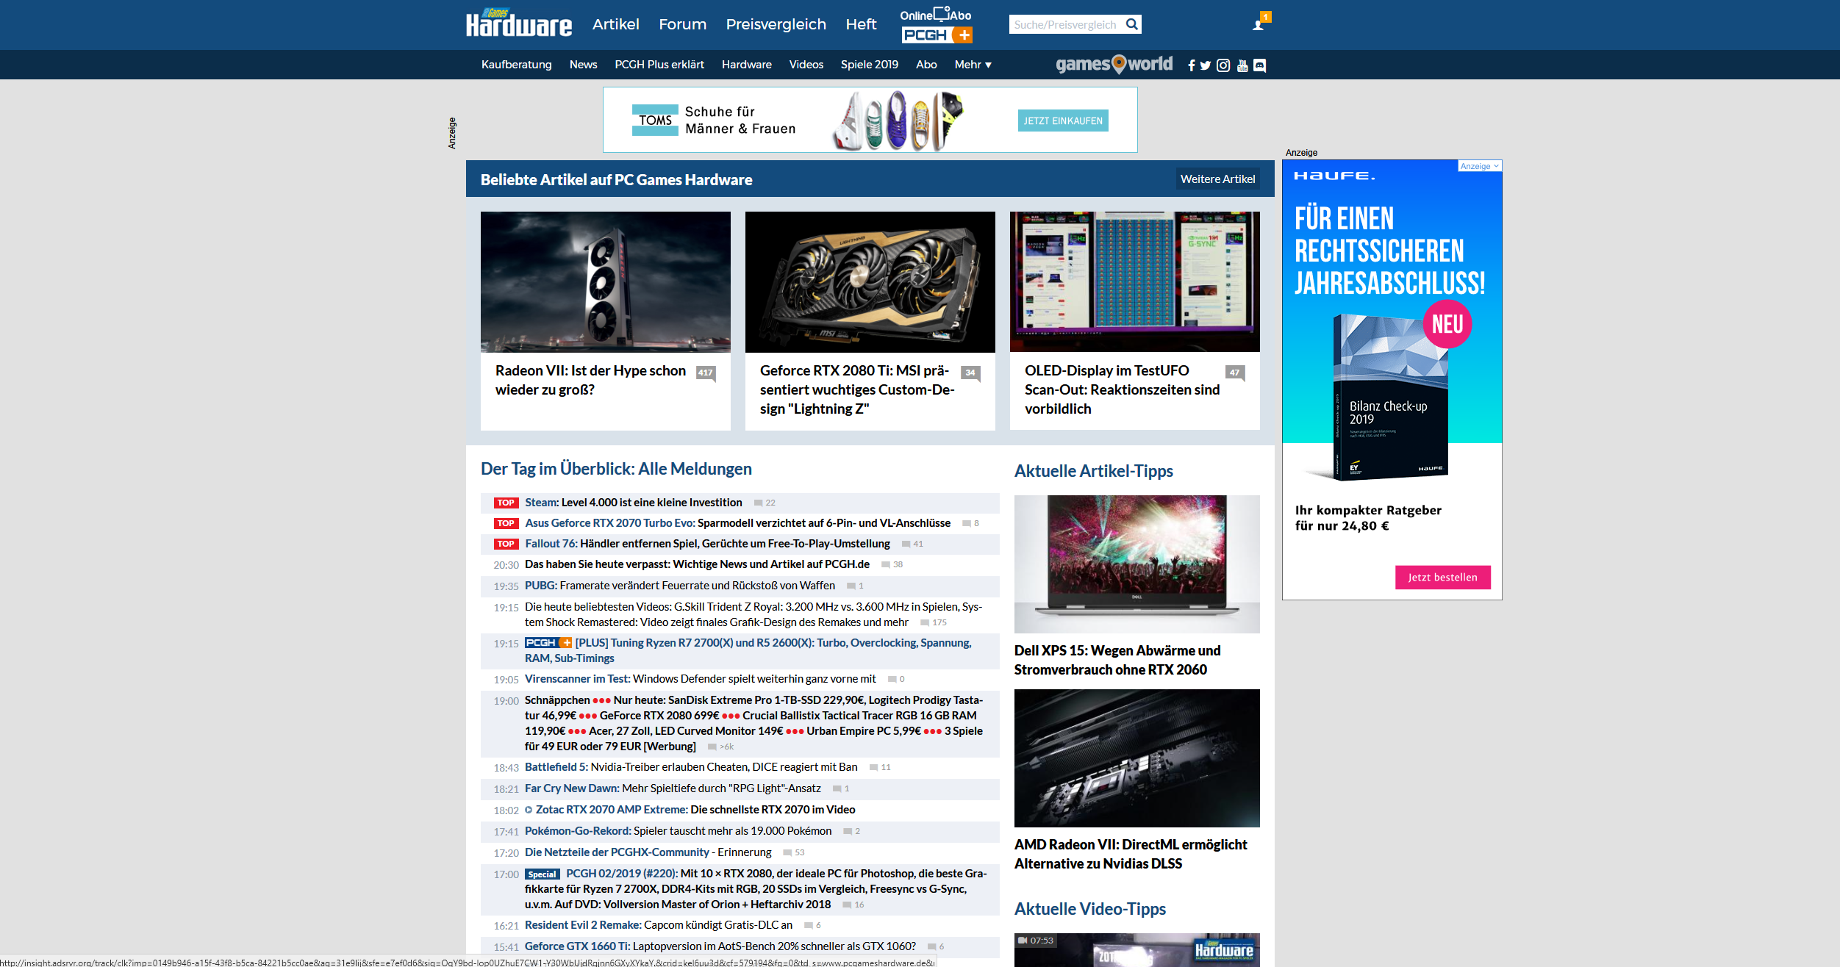The width and height of the screenshot is (1840, 967).
Task: Click the Weitere Artikel button
Action: pos(1218,179)
